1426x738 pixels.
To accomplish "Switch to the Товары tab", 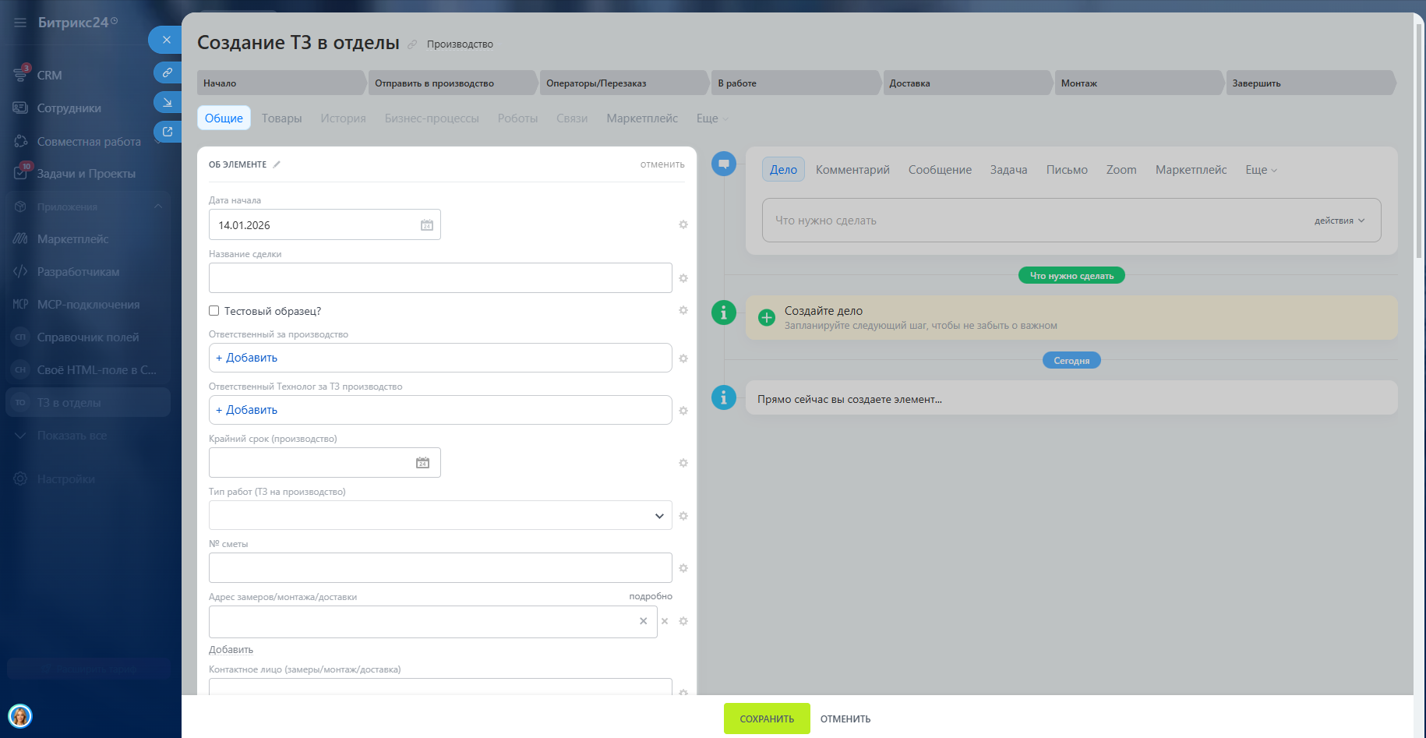I will pyautogui.click(x=281, y=118).
